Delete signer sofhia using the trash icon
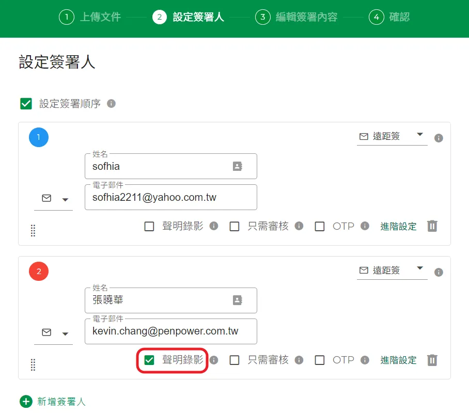 pyautogui.click(x=432, y=226)
